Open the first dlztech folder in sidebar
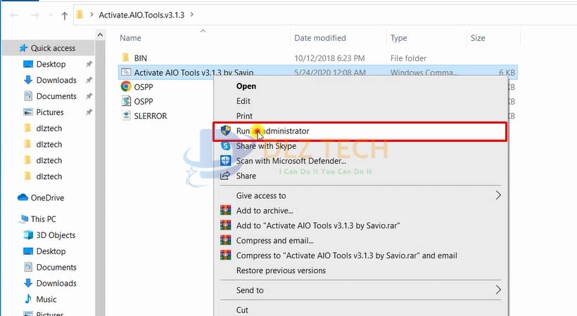Viewport: 577px width, 316px height. (x=49, y=129)
